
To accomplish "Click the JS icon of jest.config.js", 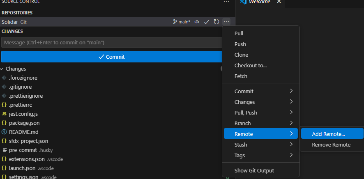I will [x=4, y=114].
